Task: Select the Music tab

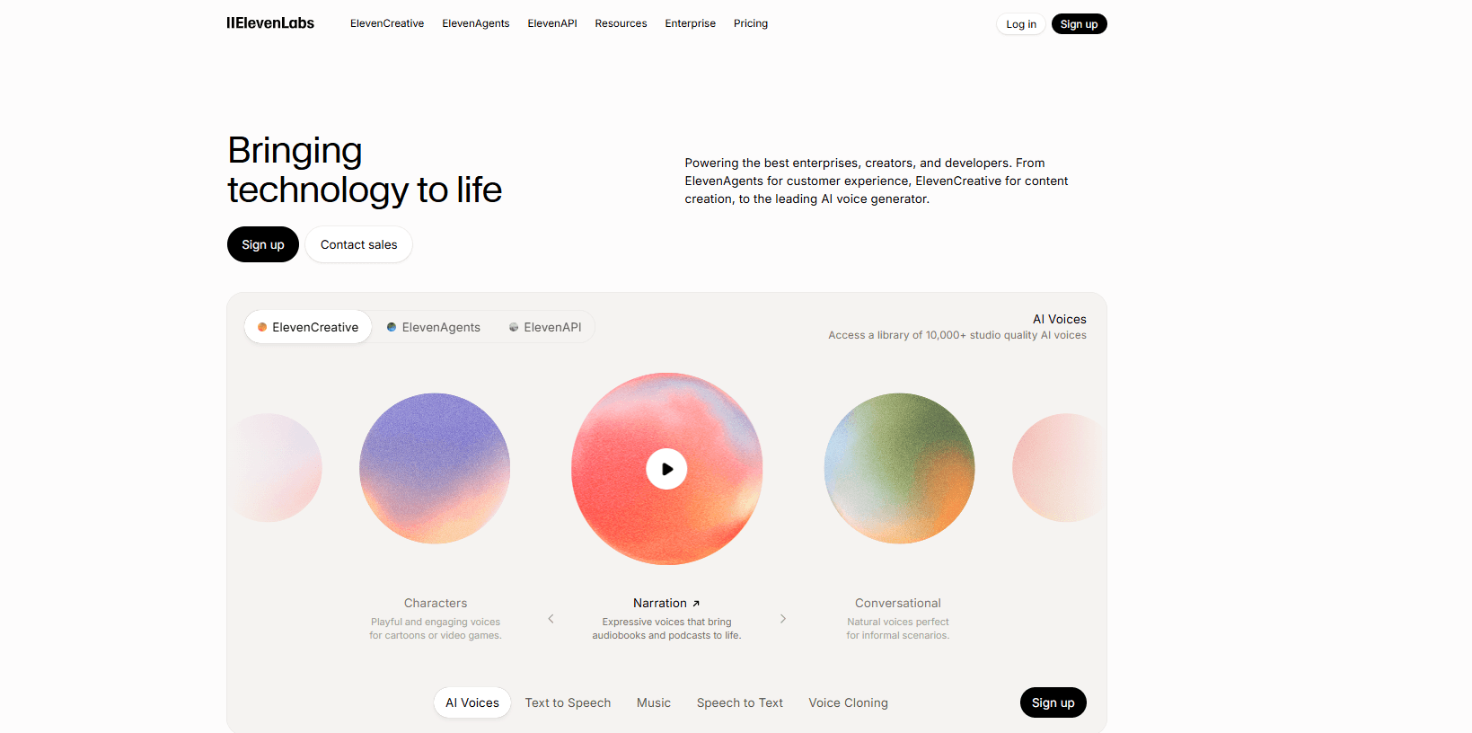Action: pos(654,702)
